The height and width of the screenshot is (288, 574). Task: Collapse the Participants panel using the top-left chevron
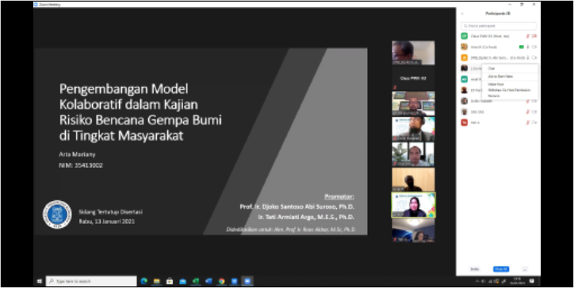coord(462,13)
